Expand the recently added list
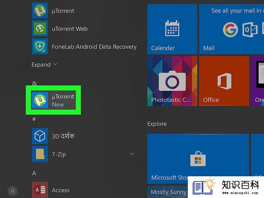Image resolution: width=264 pixels, height=198 pixels. click(x=45, y=64)
